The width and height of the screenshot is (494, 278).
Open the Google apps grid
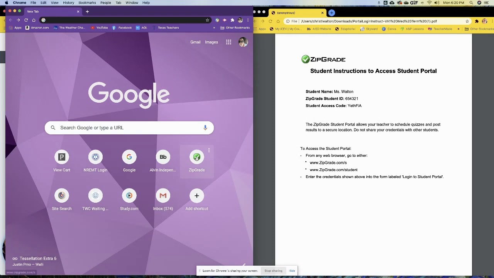[228, 42]
